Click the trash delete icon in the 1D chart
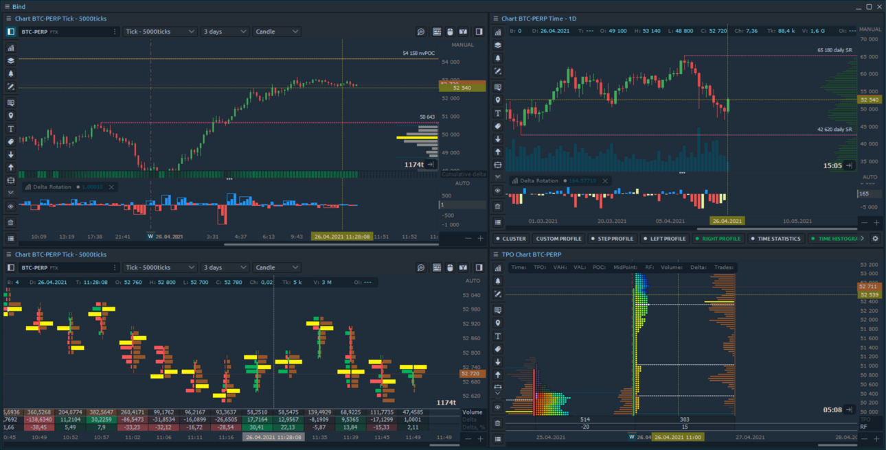 click(x=498, y=206)
